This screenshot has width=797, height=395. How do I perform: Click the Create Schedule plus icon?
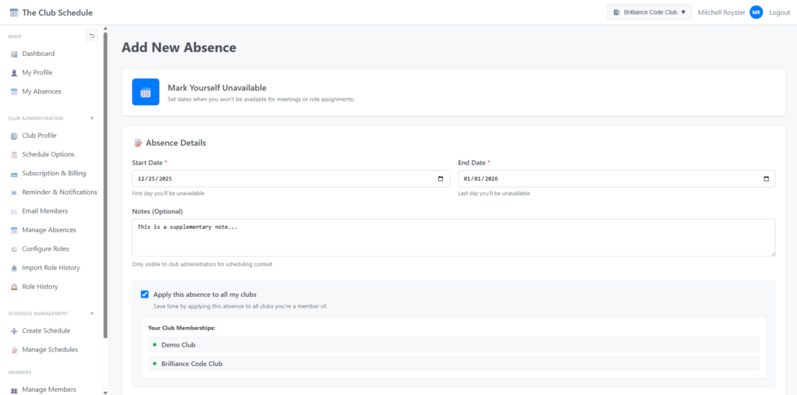tap(14, 331)
